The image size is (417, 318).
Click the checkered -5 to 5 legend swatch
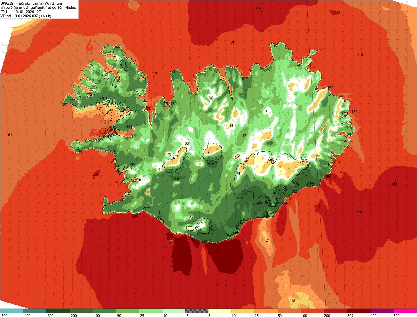[x=197, y=311]
